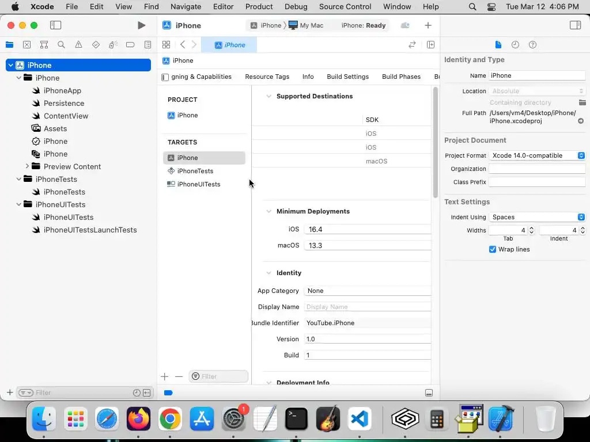The width and height of the screenshot is (590, 442).
Task: Add a new target with plus
Action: [164, 376]
